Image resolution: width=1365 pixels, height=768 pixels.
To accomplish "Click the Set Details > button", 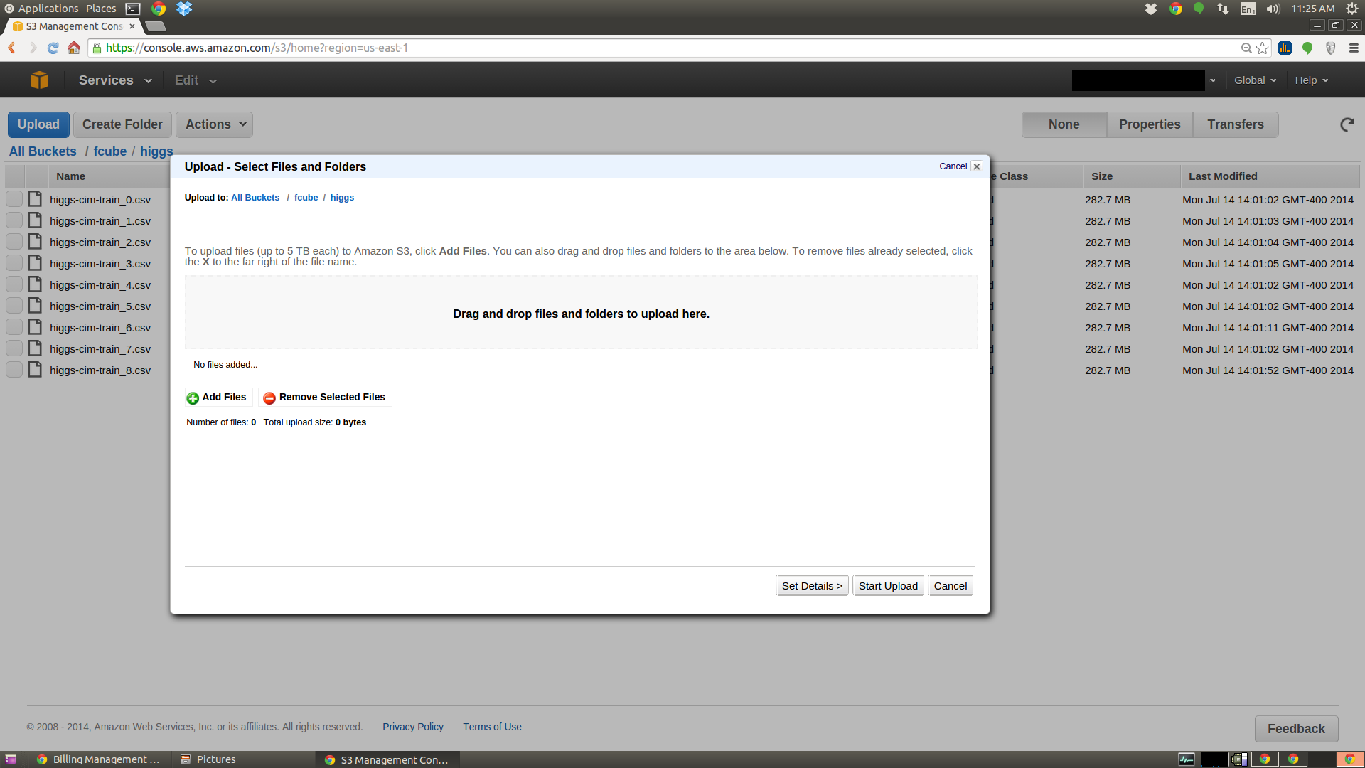I will coord(812,586).
